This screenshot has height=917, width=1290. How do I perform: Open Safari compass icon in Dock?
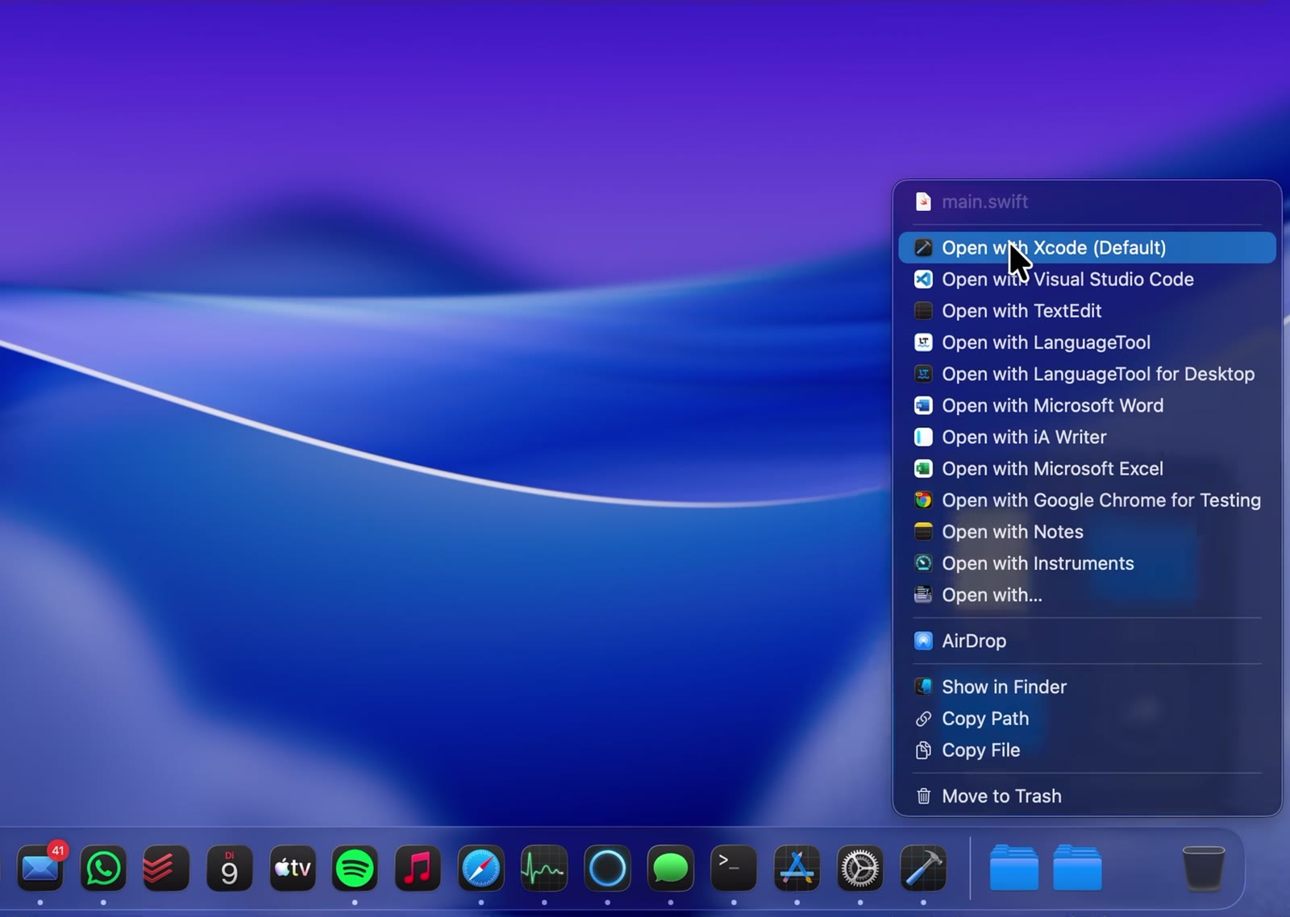481,868
